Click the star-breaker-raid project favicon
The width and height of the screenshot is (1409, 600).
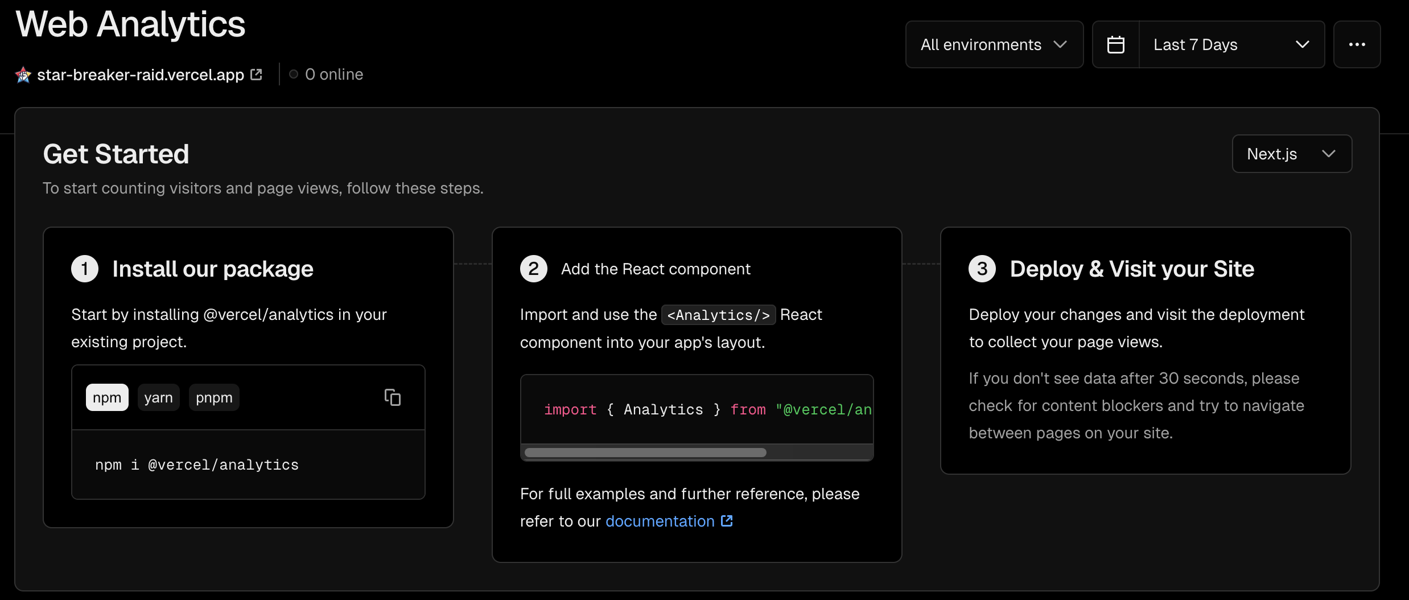[x=23, y=75]
